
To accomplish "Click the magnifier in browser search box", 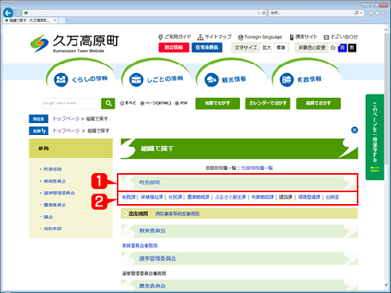I will tap(357, 13).
